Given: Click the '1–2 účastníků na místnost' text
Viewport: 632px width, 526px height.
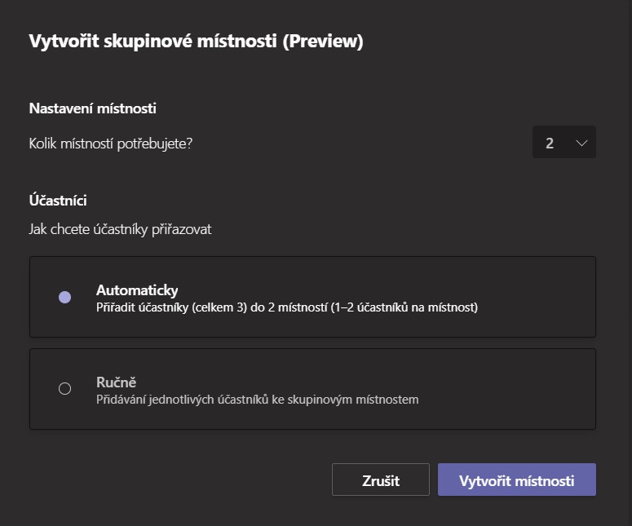Looking at the screenshot, I should tap(404, 307).
